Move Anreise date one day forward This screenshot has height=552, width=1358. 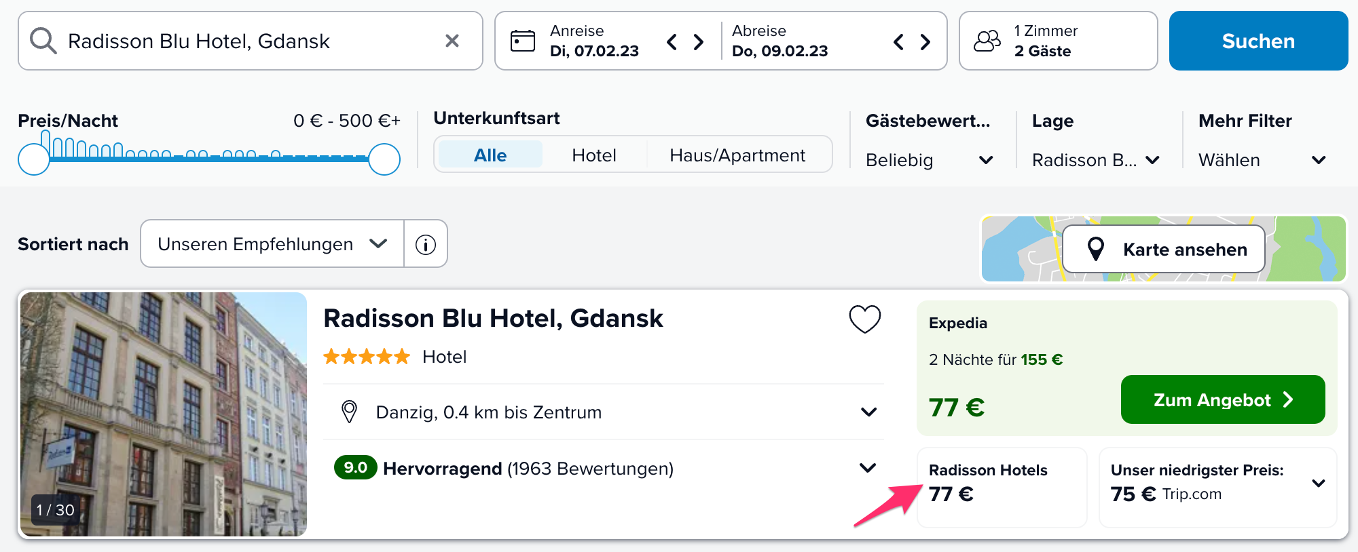[x=699, y=42]
